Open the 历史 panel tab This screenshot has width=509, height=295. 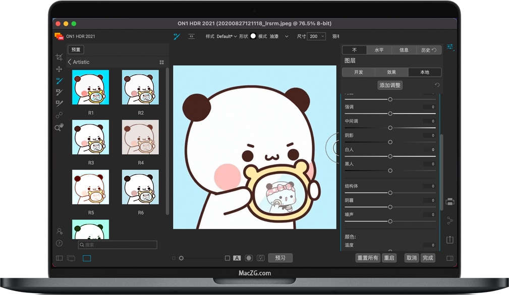(426, 49)
